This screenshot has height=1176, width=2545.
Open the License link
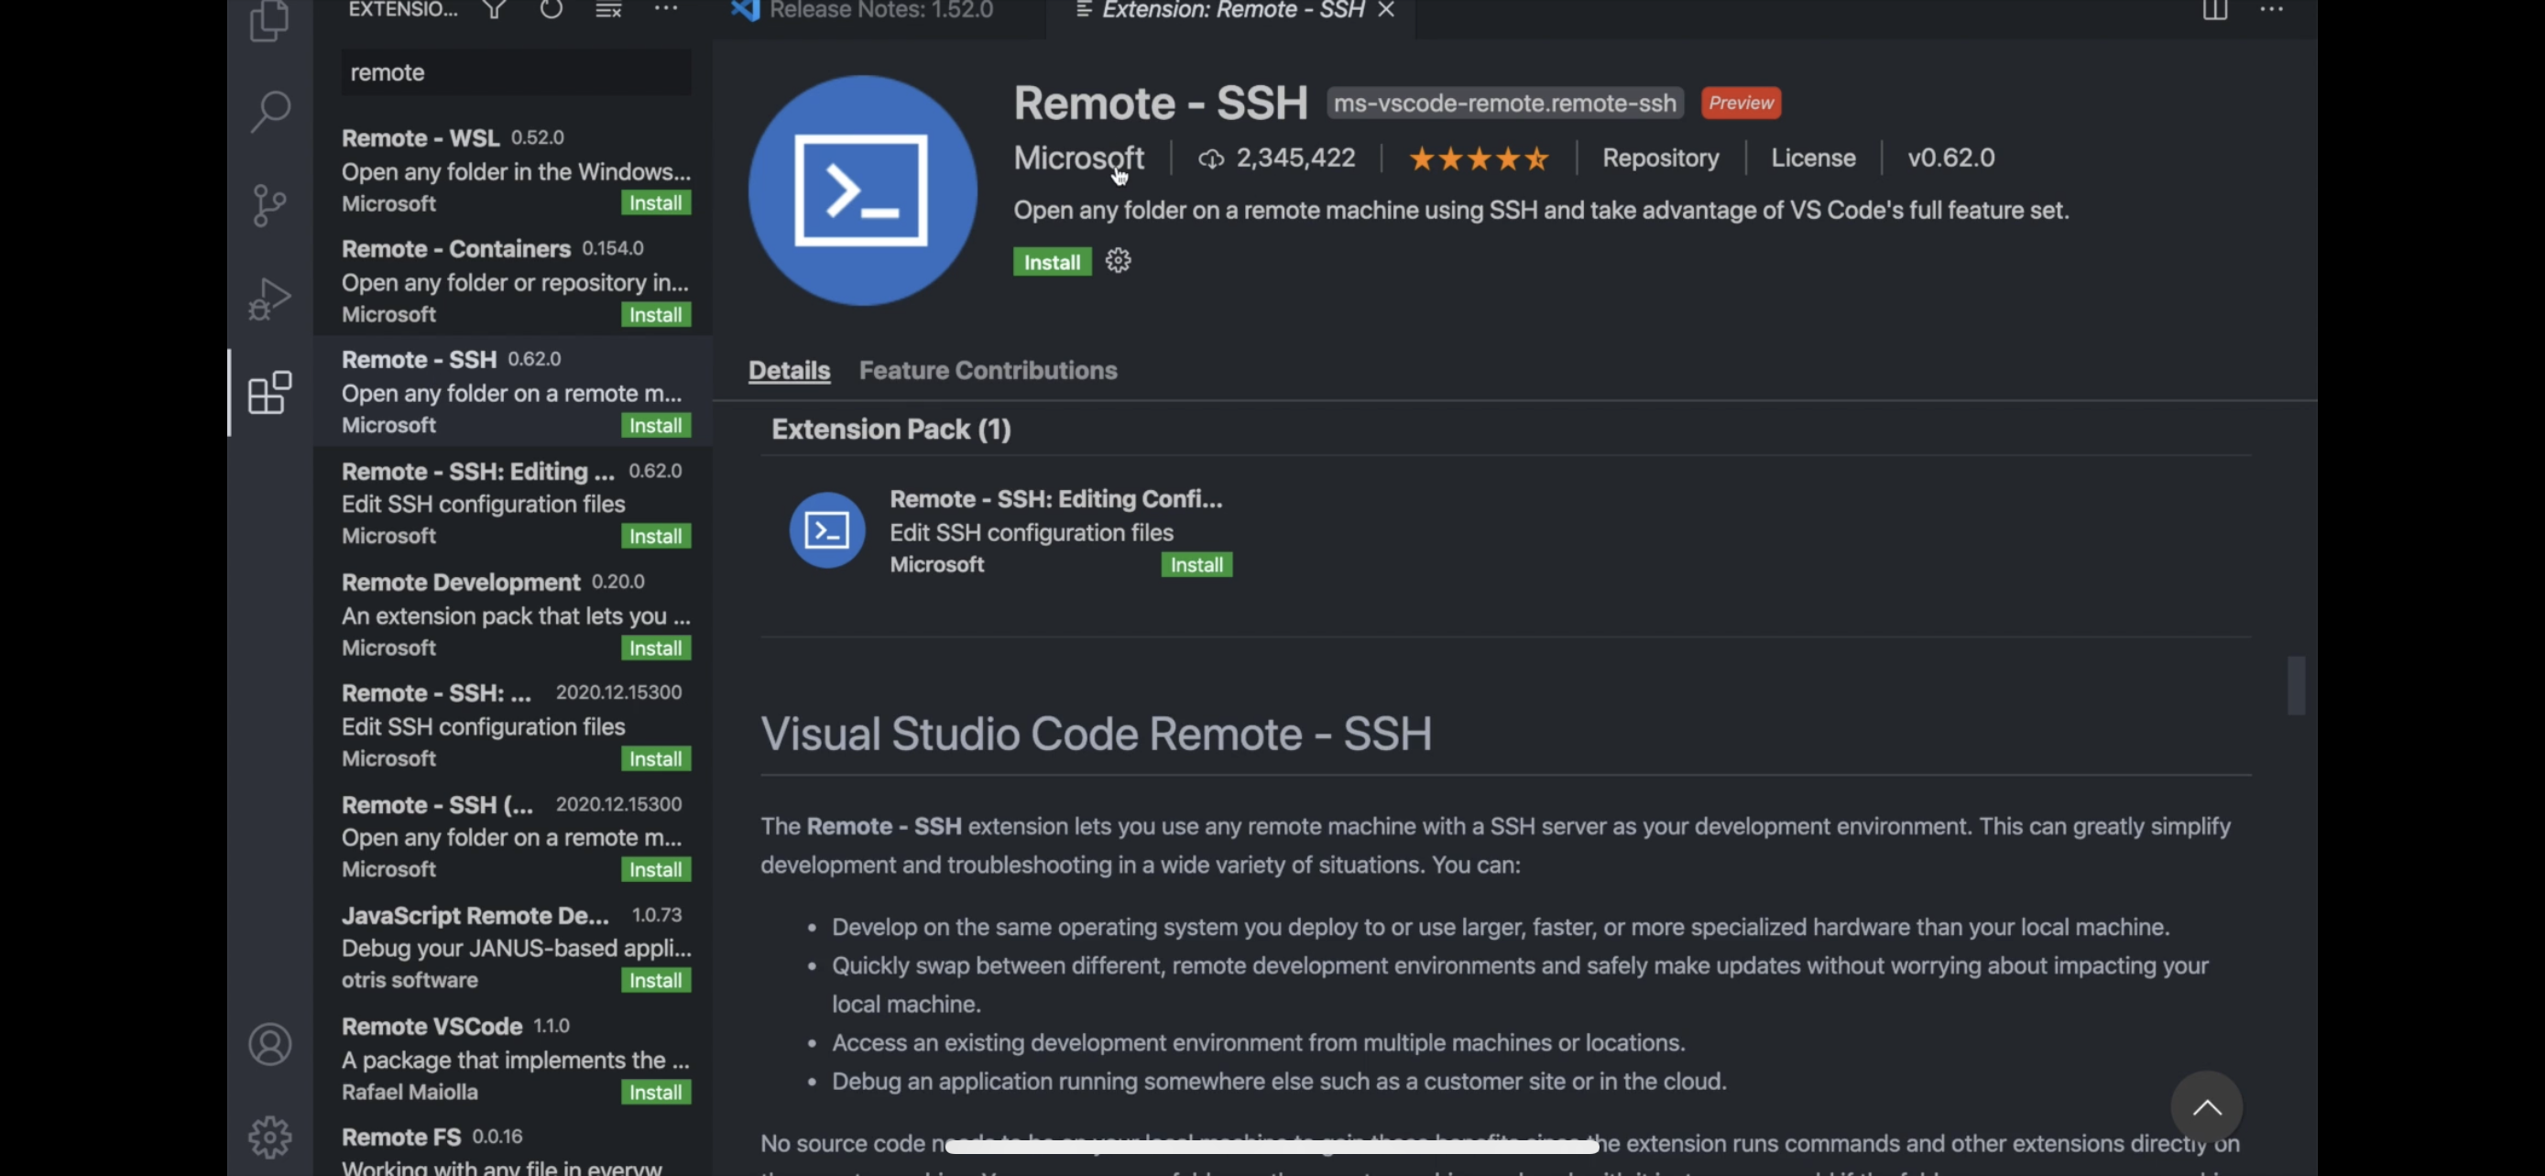1813,158
